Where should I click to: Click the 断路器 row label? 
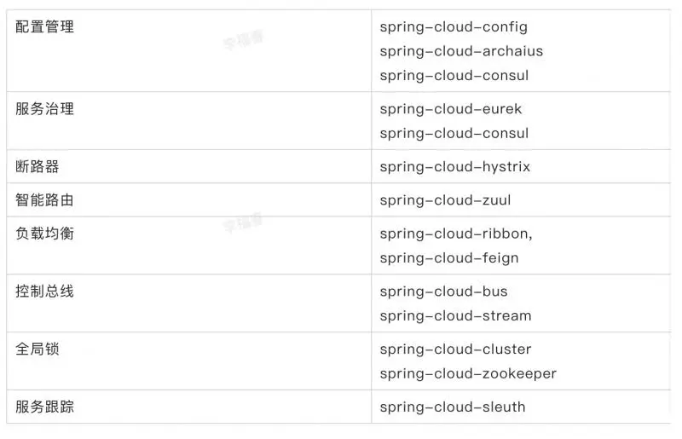[x=38, y=166]
